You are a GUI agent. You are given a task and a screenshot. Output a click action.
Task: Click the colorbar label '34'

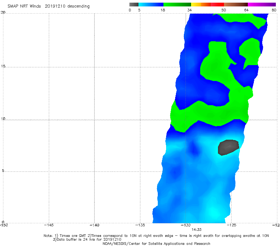tap(190, 10)
